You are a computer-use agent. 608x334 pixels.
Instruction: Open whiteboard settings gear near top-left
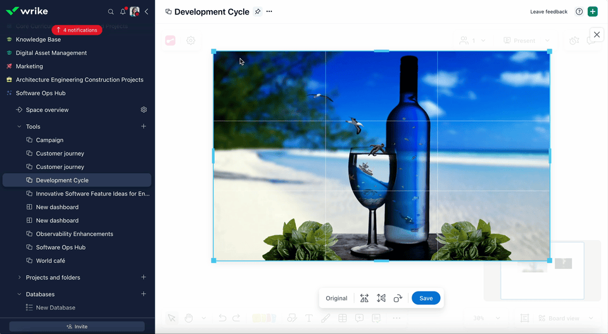(x=191, y=40)
